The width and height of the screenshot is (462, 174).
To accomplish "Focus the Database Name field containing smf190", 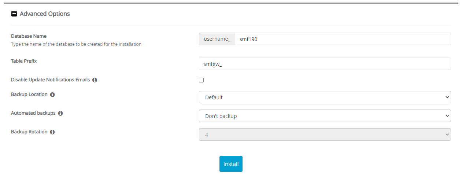I will pyautogui.click(x=342, y=39).
